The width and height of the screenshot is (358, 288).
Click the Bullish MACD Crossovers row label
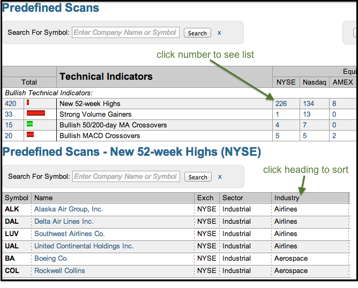click(x=100, y=135)
